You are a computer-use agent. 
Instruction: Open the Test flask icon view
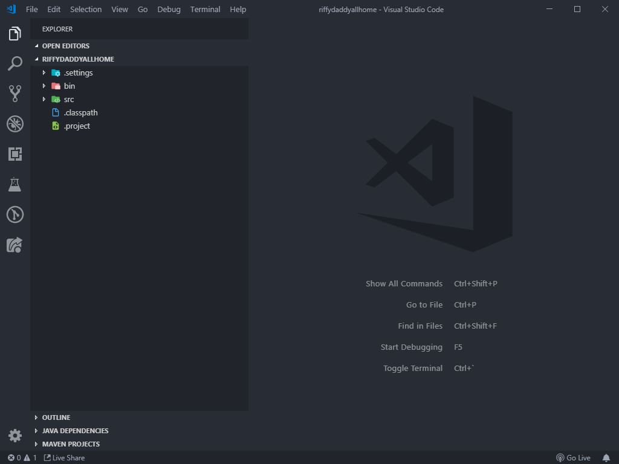[15, 184]
